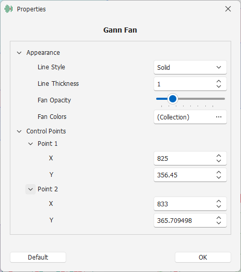Viewport: 241px width, 272px height.
Task: Select the Control Points tree row
Action: point(46,131)
